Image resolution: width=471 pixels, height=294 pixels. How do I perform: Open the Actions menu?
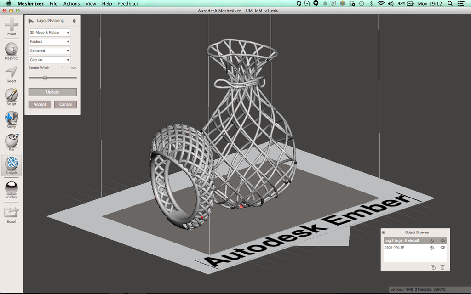click(71, 4)
